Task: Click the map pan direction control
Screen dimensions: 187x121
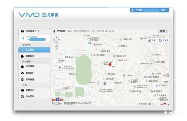Action: (56, 40)
